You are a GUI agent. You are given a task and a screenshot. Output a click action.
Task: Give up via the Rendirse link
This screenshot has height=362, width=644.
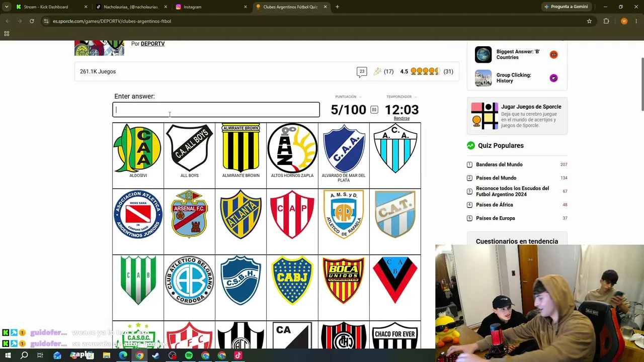[x=401, y=119]
